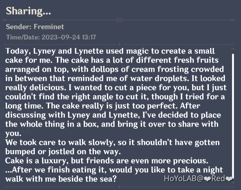This screenshot has width=241, height=190.
Task: Click the "Sender:" label
Action: coord(19,27)
